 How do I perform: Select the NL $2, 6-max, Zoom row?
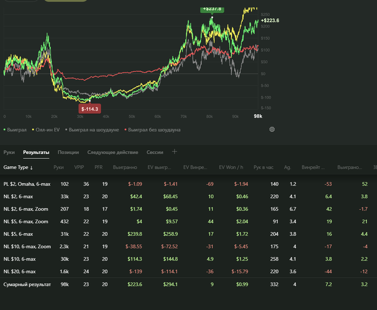(188, 209)
